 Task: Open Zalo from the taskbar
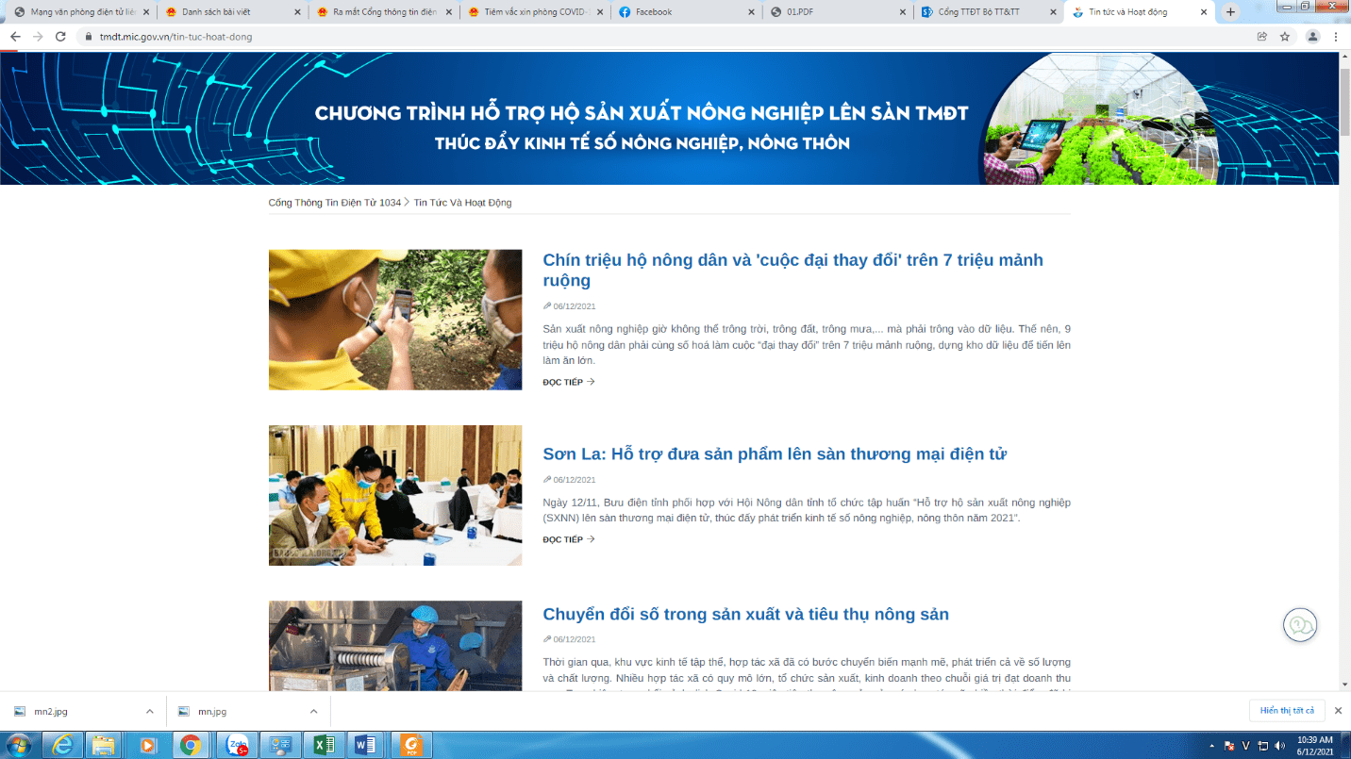click(x=237, y=745)
